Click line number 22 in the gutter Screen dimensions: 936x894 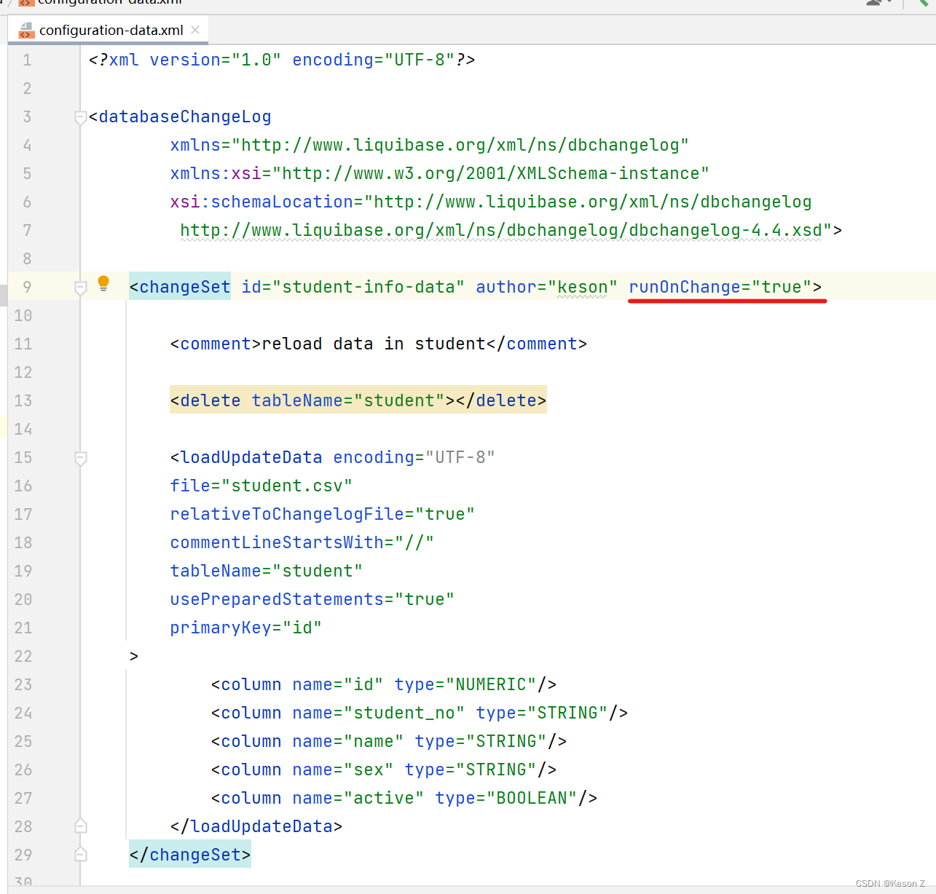click(x=23, y=656)
